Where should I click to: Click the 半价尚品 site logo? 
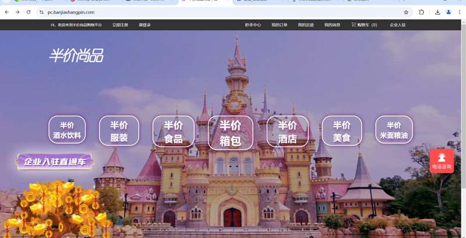(76, 55)
